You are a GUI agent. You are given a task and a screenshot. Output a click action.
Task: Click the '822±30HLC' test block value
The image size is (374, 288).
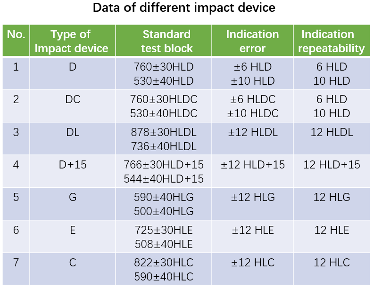(164, 263)
